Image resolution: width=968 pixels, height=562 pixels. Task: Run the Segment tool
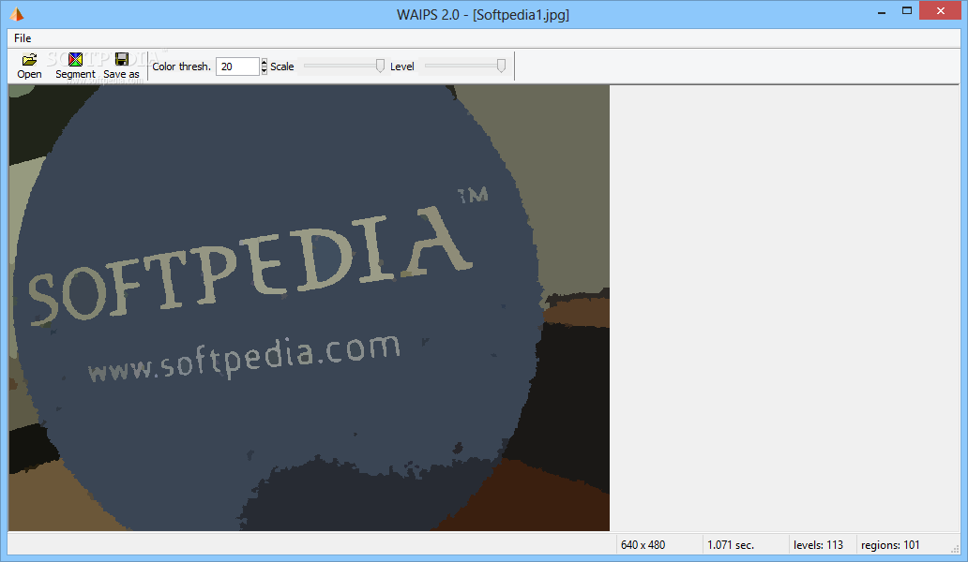75,66
